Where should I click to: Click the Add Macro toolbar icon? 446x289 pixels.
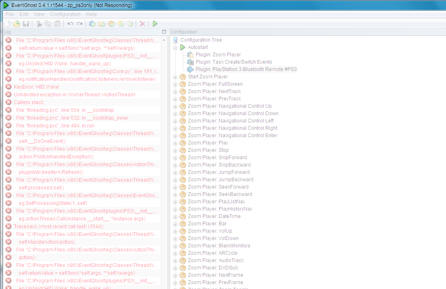click(x=111, y=24)
